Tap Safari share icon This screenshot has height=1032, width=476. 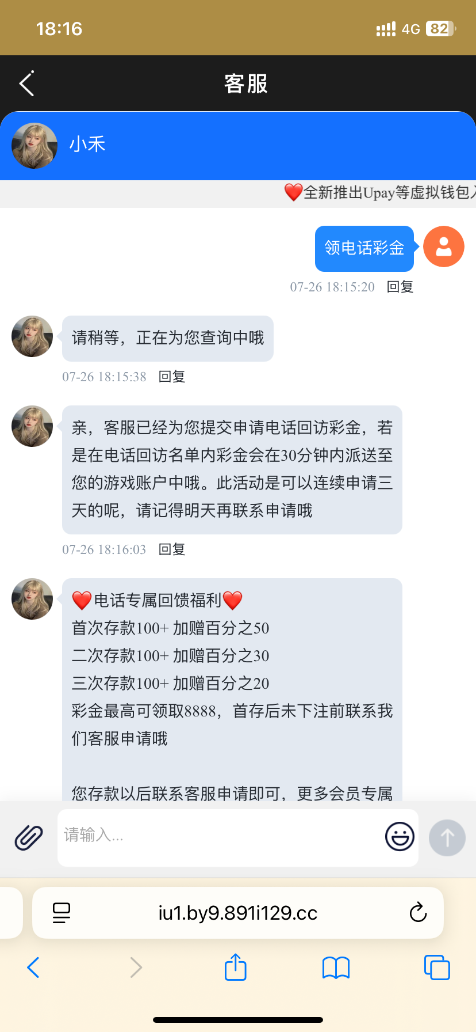[x=235, y=967]
